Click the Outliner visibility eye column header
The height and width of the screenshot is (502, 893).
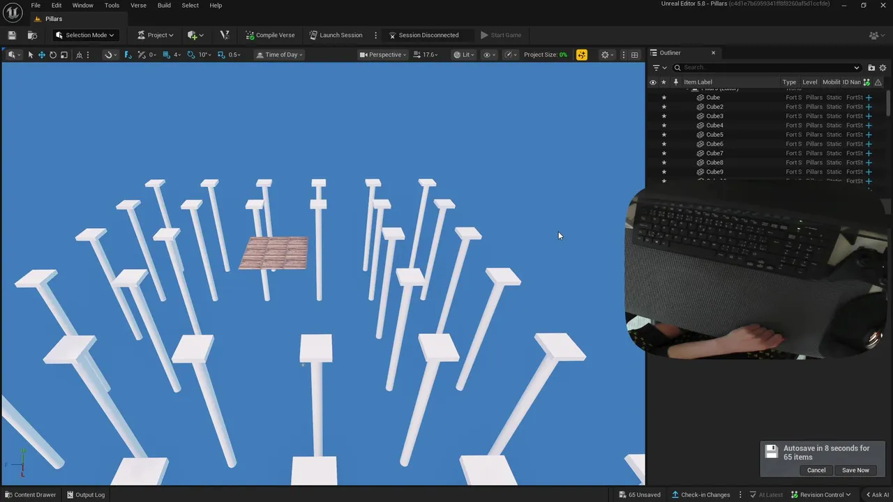653,82
